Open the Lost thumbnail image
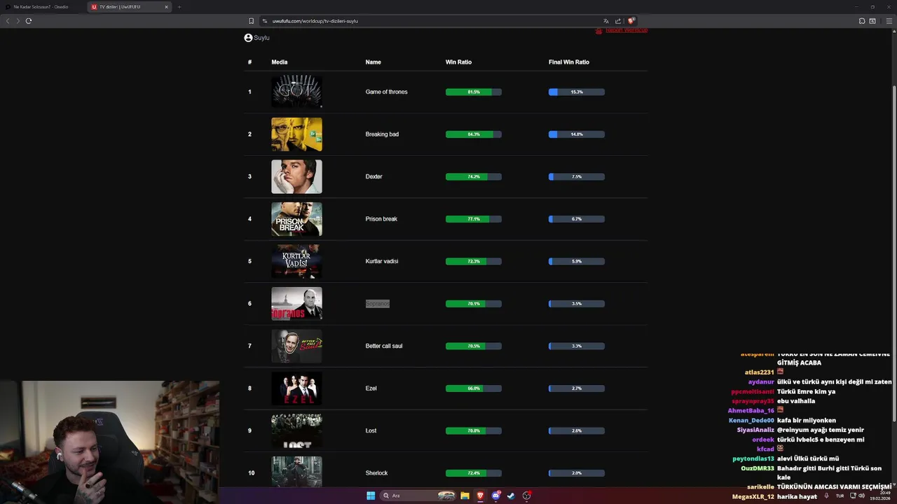 click(297, 430)
